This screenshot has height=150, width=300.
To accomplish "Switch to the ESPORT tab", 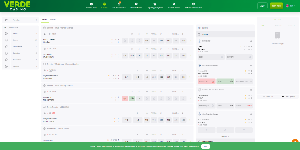I will tap(53, 19).
